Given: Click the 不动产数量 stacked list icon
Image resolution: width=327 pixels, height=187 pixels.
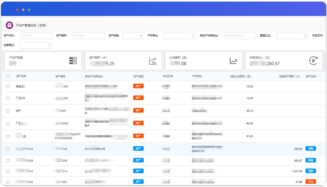Looking at the screenshot, I should (x=73, y=61).
